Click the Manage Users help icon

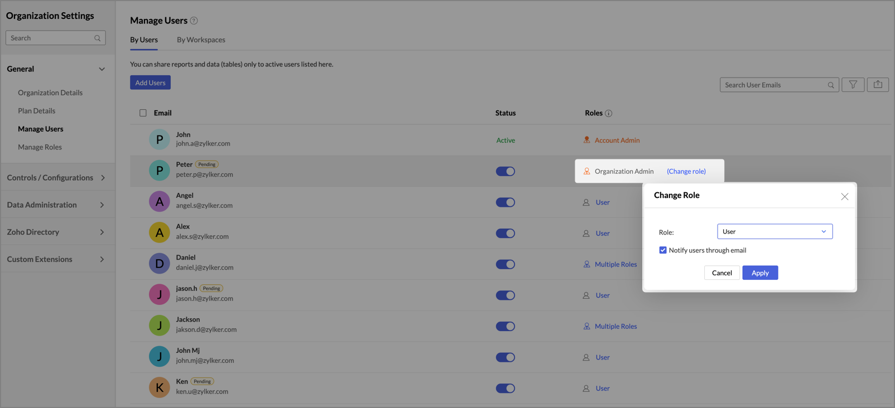194,21
